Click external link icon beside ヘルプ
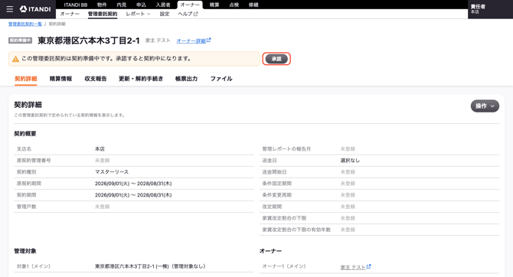 pyautogui.click(x=196, y=14)
